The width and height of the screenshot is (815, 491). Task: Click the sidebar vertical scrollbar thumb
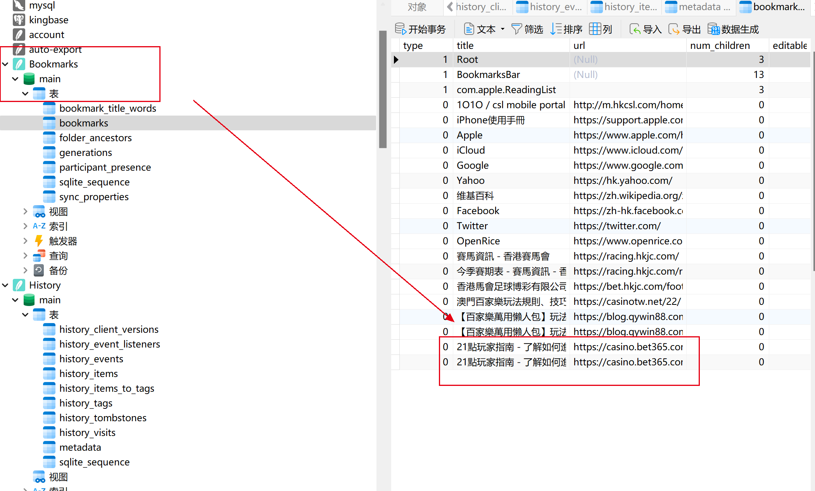point(383,89)
